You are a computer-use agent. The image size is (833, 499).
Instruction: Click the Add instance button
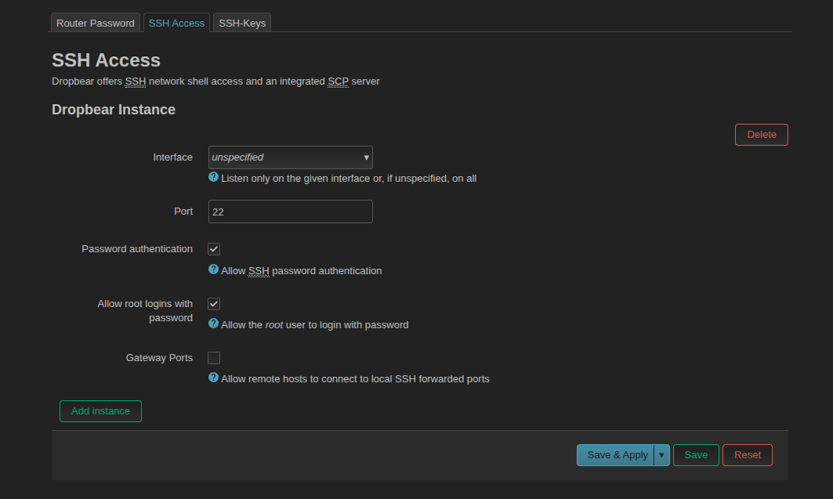pos(100,411)
